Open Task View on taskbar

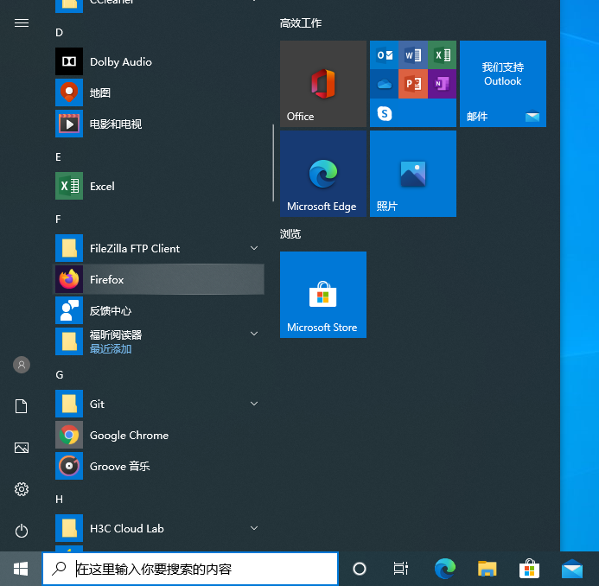click(x=401, y=569)
